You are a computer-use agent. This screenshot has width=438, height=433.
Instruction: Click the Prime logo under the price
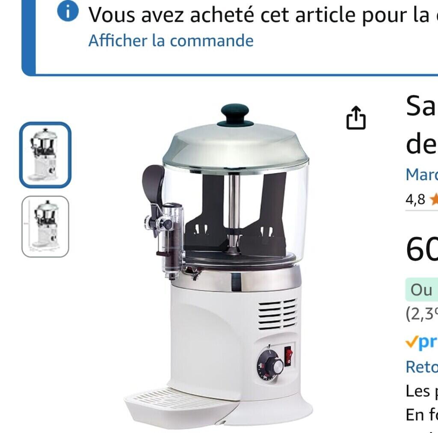(x=422, y=342)
